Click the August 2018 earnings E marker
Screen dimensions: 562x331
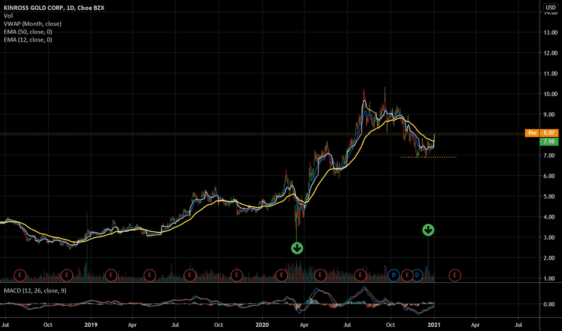click(x=20, y=275)
